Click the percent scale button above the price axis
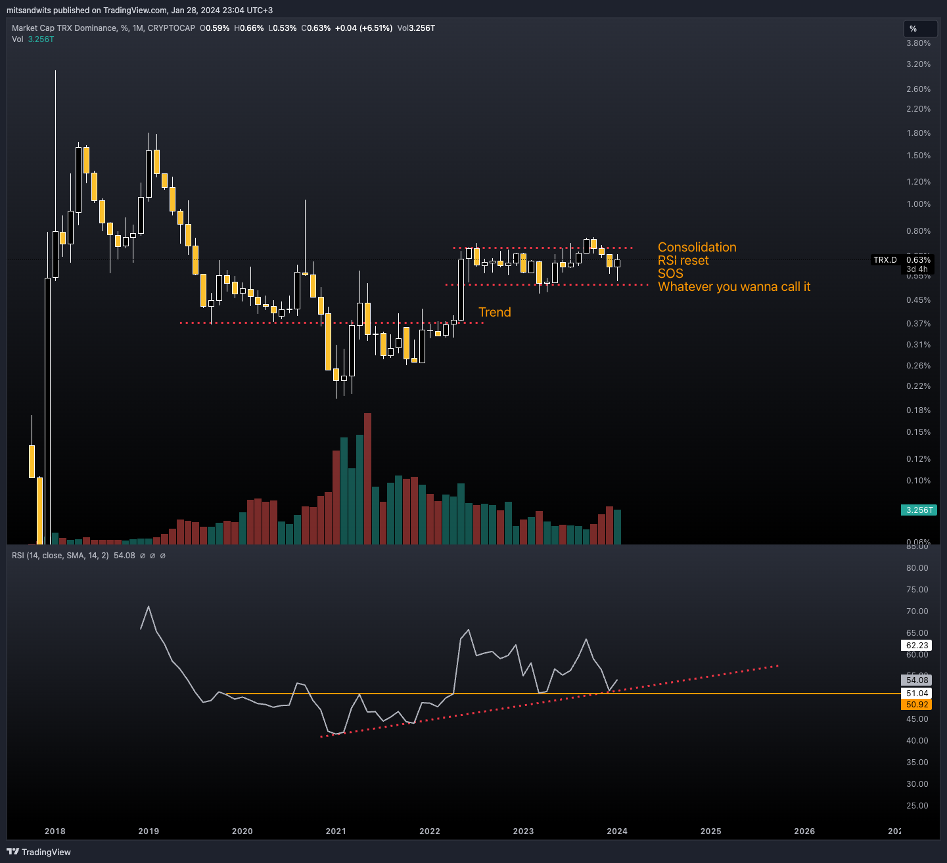The image size is (947, 863). click(x=920, y=29)
